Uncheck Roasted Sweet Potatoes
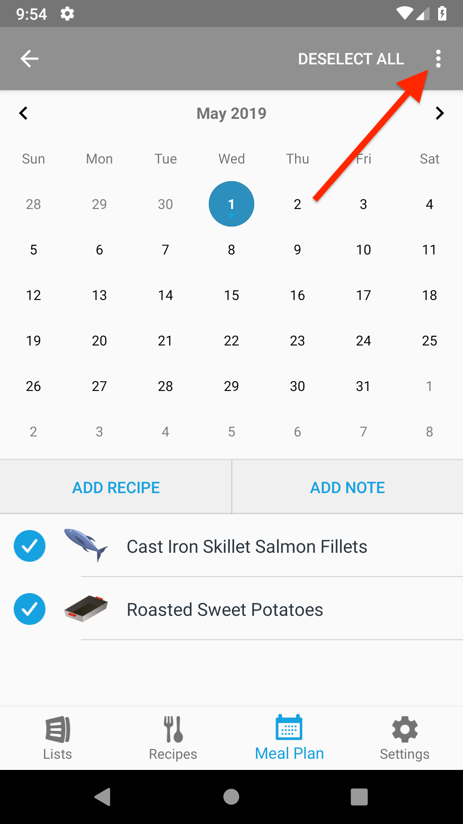 [x=30, y=609]
